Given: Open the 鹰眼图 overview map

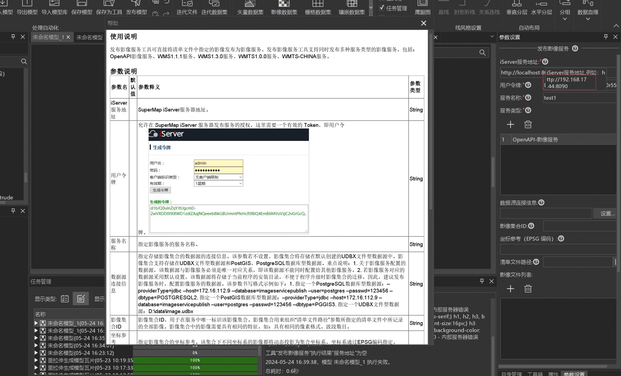Looking at the screenshot, I should coord(422,7).
